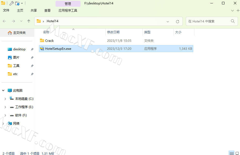The image size is (240, 155).
Task: Open the Properties wrench icon in title bar
Action: (11, 3)
